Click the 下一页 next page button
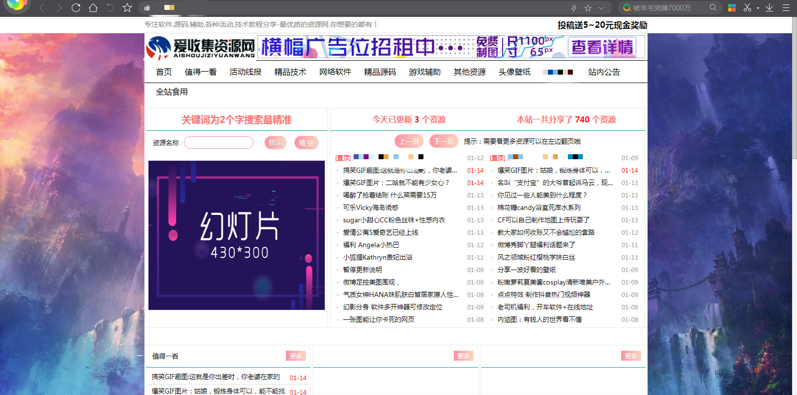 tap(443, 141)
